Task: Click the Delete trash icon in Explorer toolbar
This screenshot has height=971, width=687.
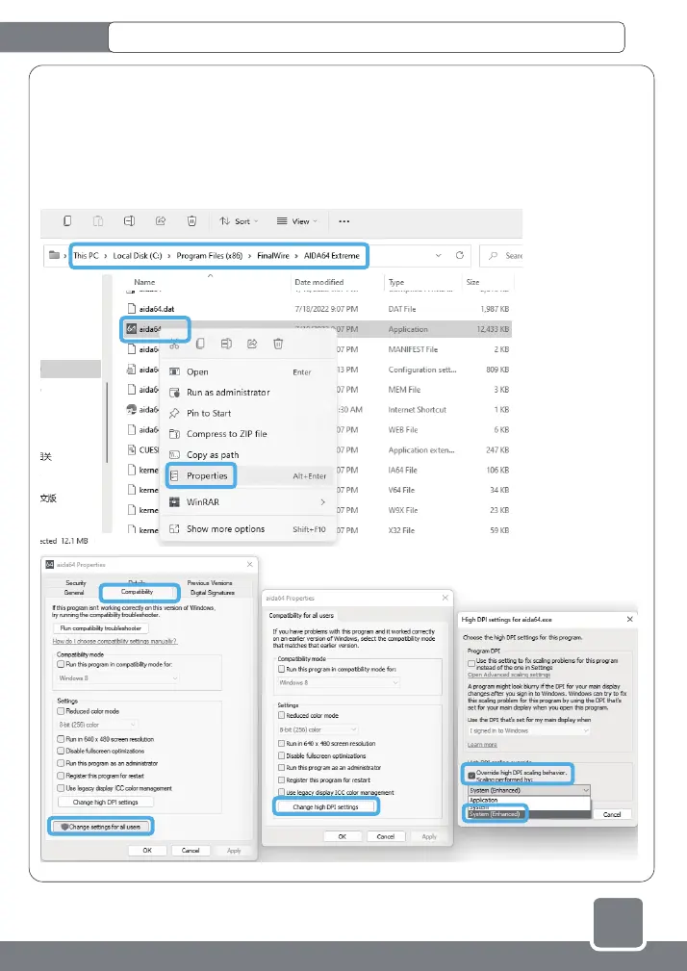Action: tap(191, 221)
